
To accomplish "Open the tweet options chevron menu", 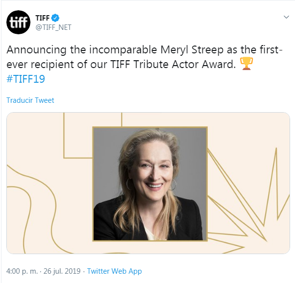I will click(x=287, y=17).
